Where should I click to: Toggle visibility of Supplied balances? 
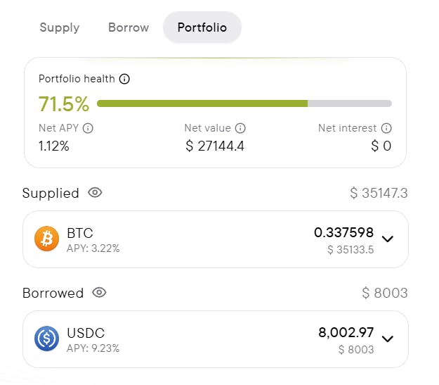pos(95,192)
